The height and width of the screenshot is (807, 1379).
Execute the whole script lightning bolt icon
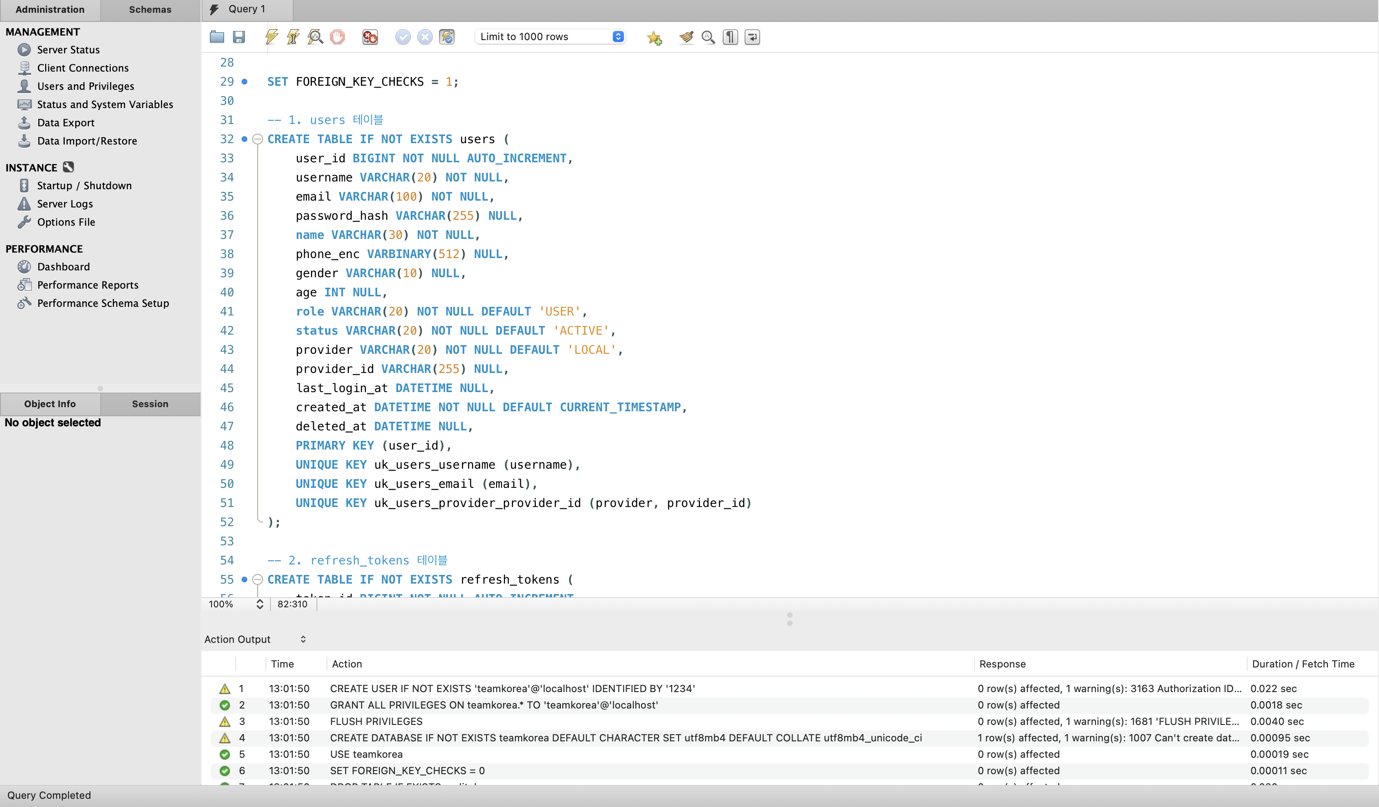pos(271,36)
